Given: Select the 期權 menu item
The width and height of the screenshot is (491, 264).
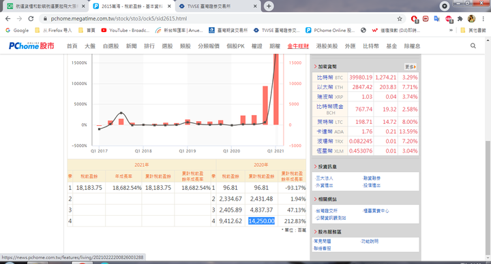Looking at the screenshot, I should (x=275, y=46).
